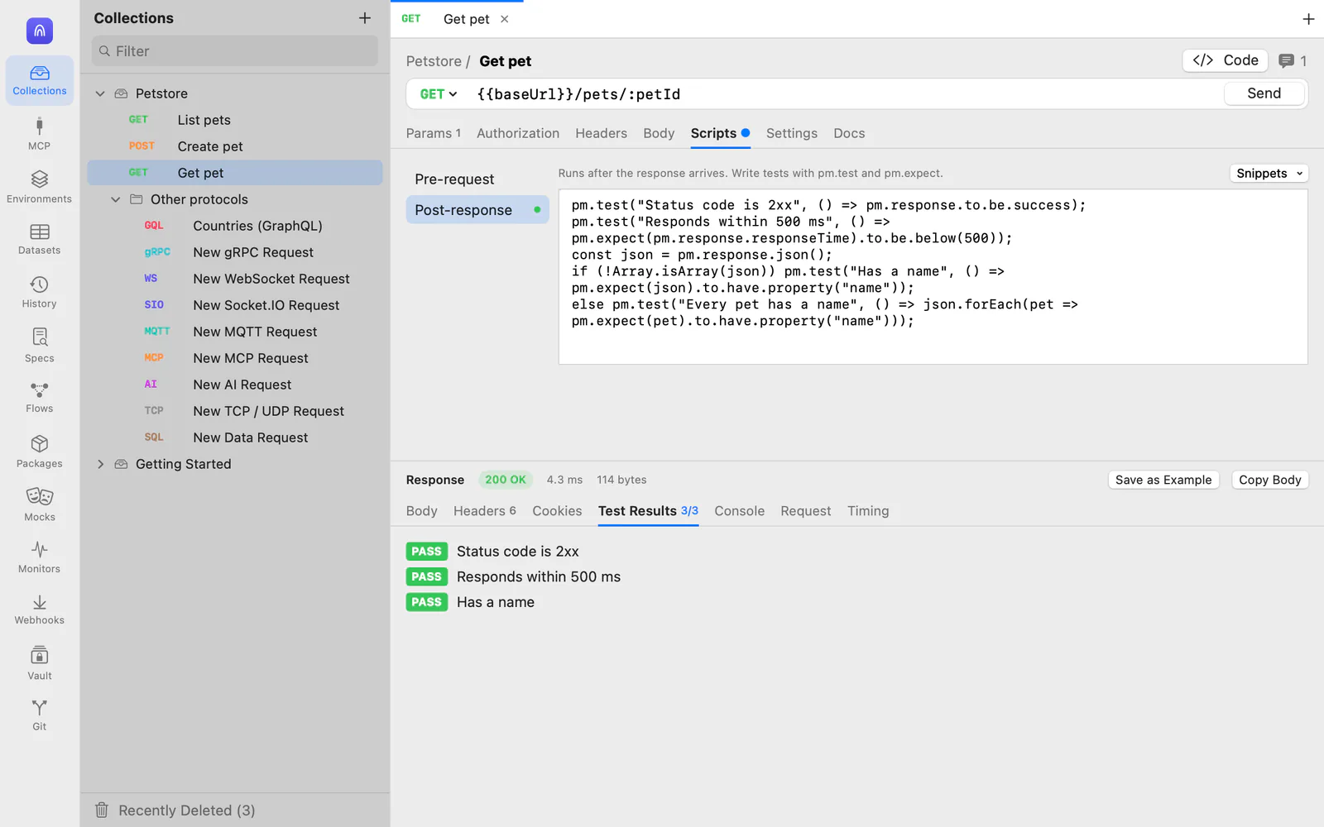Switch to the Params tab

(x=434, y=133)
